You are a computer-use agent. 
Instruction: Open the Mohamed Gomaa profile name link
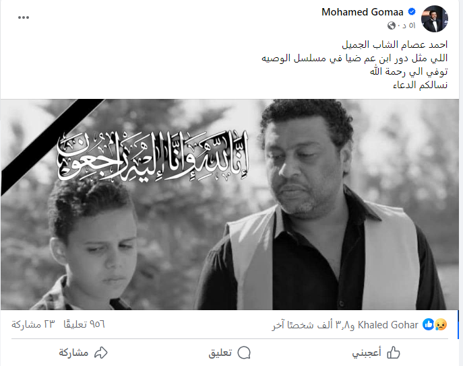[x=363, y=12]
